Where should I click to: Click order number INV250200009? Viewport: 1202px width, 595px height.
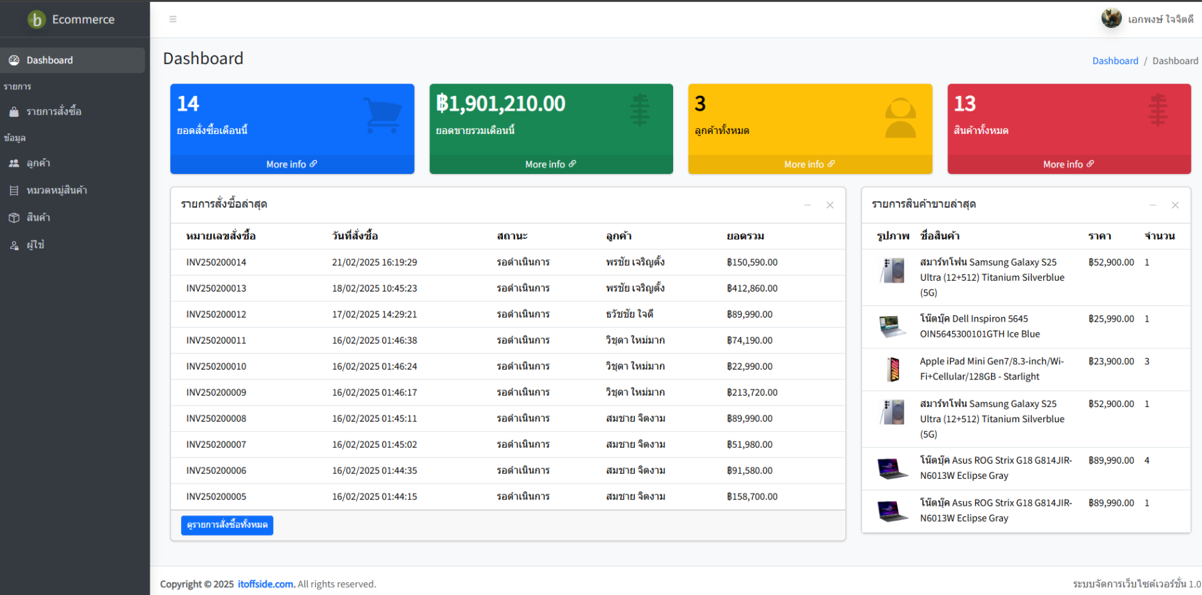pos(216,392)
